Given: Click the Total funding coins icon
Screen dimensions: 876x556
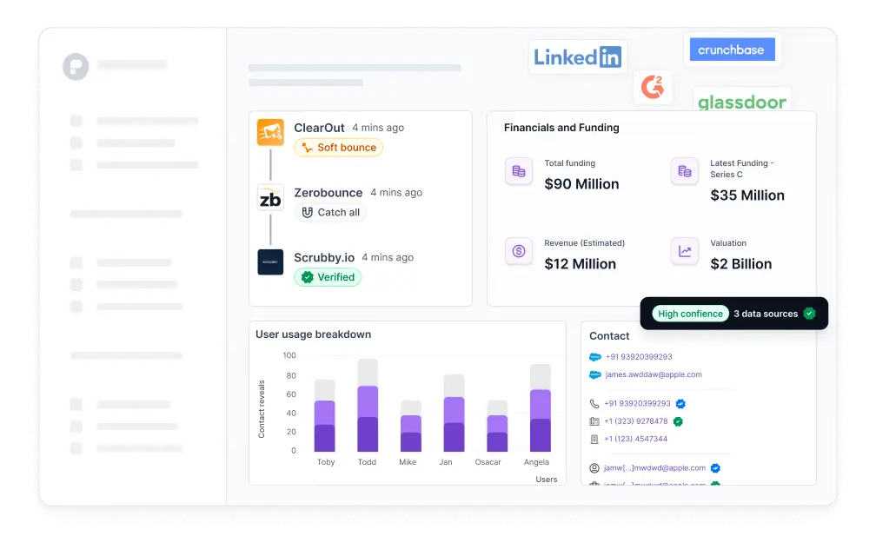Looking at the screenshot, I should click(x=519, y=172).
